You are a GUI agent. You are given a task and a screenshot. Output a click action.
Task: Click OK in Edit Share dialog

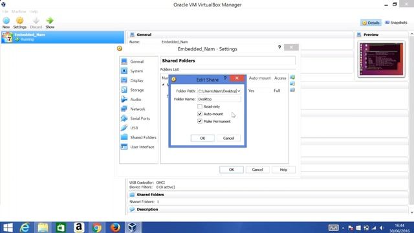click(x=202, y=138)
